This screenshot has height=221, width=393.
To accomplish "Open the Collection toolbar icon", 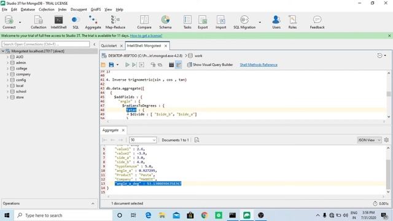I will [x=38, y=22].
